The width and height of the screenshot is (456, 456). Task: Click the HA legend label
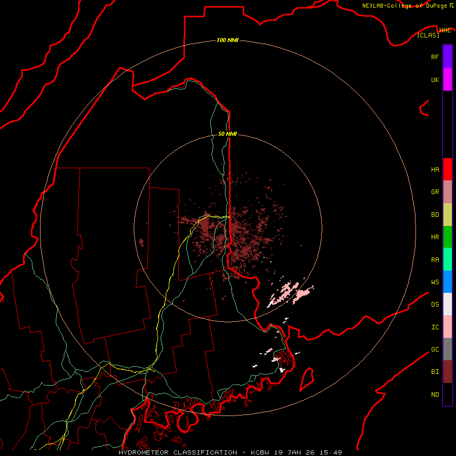[x=435, y=169]
